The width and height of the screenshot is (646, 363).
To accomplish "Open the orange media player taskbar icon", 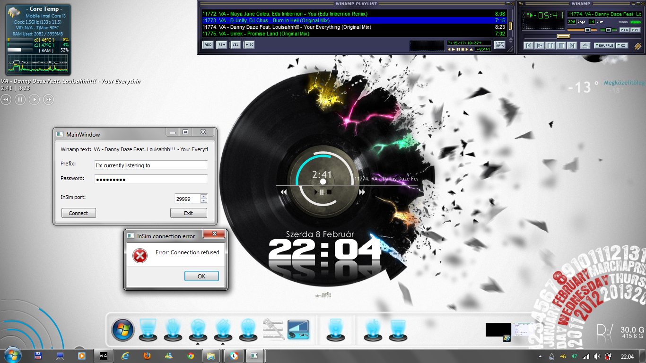I will pos(81,355).
